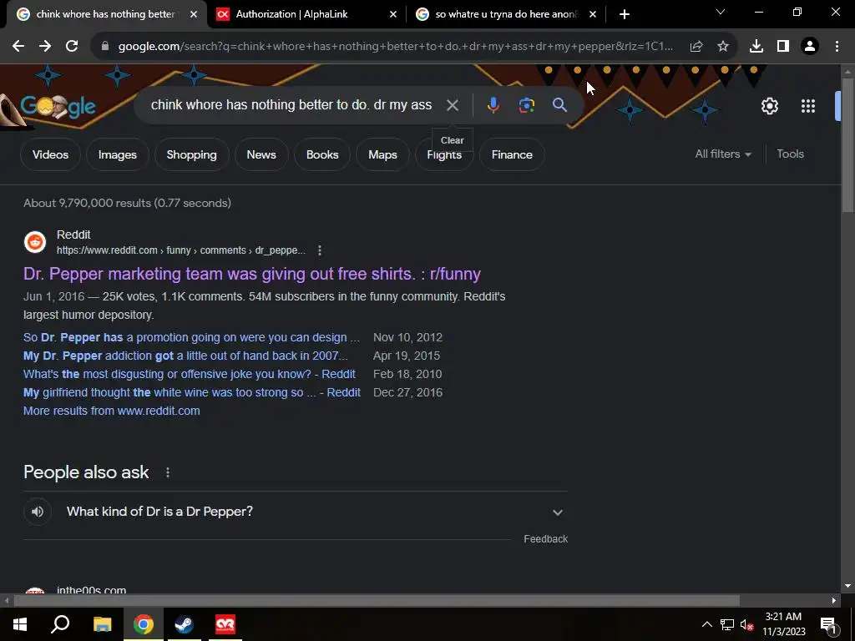Click the scrollbar down arrow
Image resolution: width=855 pixels, height=641 pixels.
tap(848, 586)
